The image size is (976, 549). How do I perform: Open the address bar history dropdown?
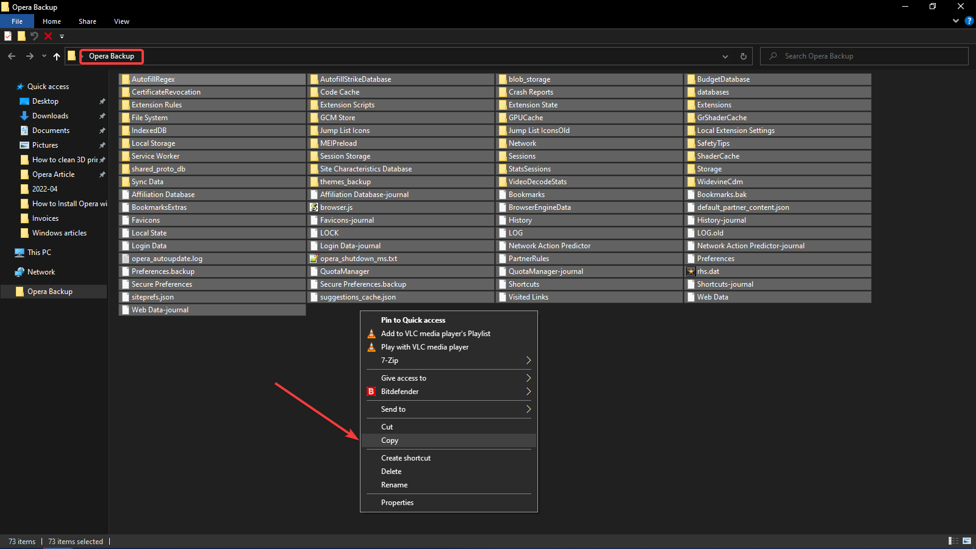(x=725, y=56)
